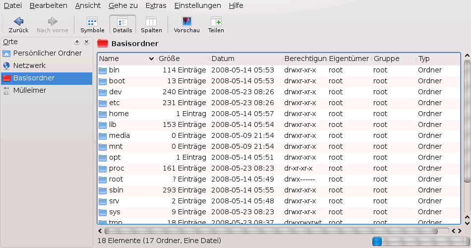Select the Details view mode

point(122,21)
